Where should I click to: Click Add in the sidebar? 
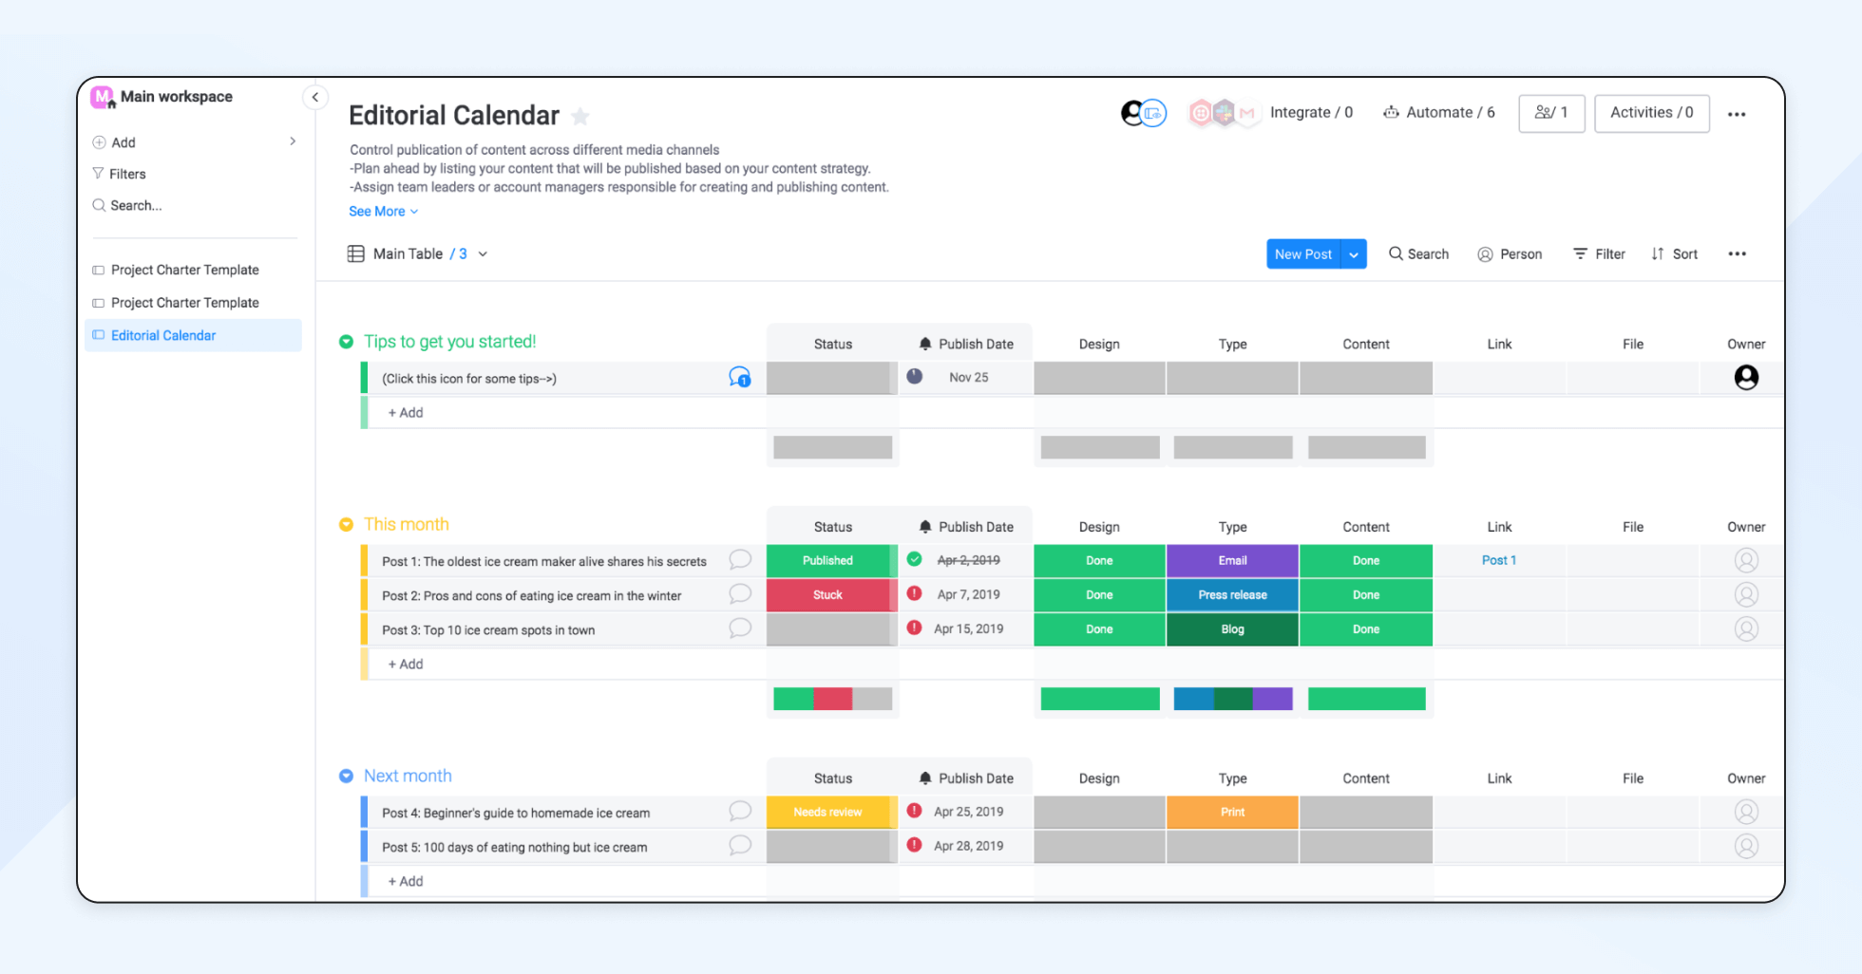point(114,142)
